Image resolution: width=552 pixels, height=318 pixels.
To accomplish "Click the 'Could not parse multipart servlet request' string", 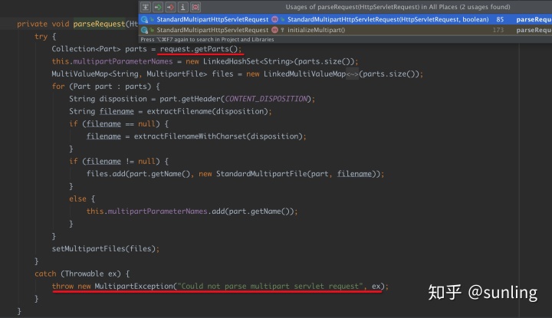I will (270, 286).
